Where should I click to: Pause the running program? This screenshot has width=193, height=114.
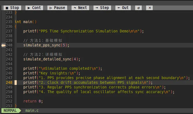57,8
